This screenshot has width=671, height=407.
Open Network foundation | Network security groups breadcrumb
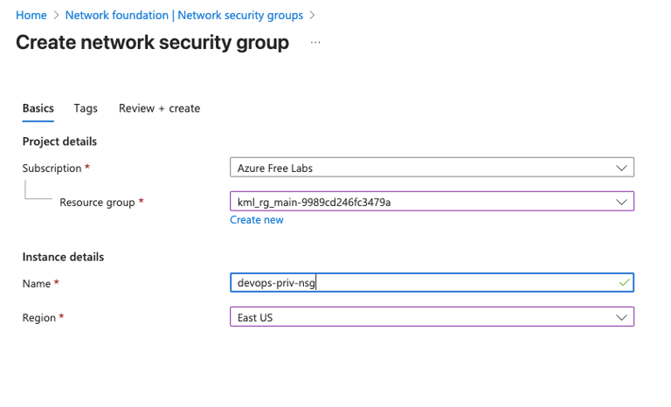[183, 16]
